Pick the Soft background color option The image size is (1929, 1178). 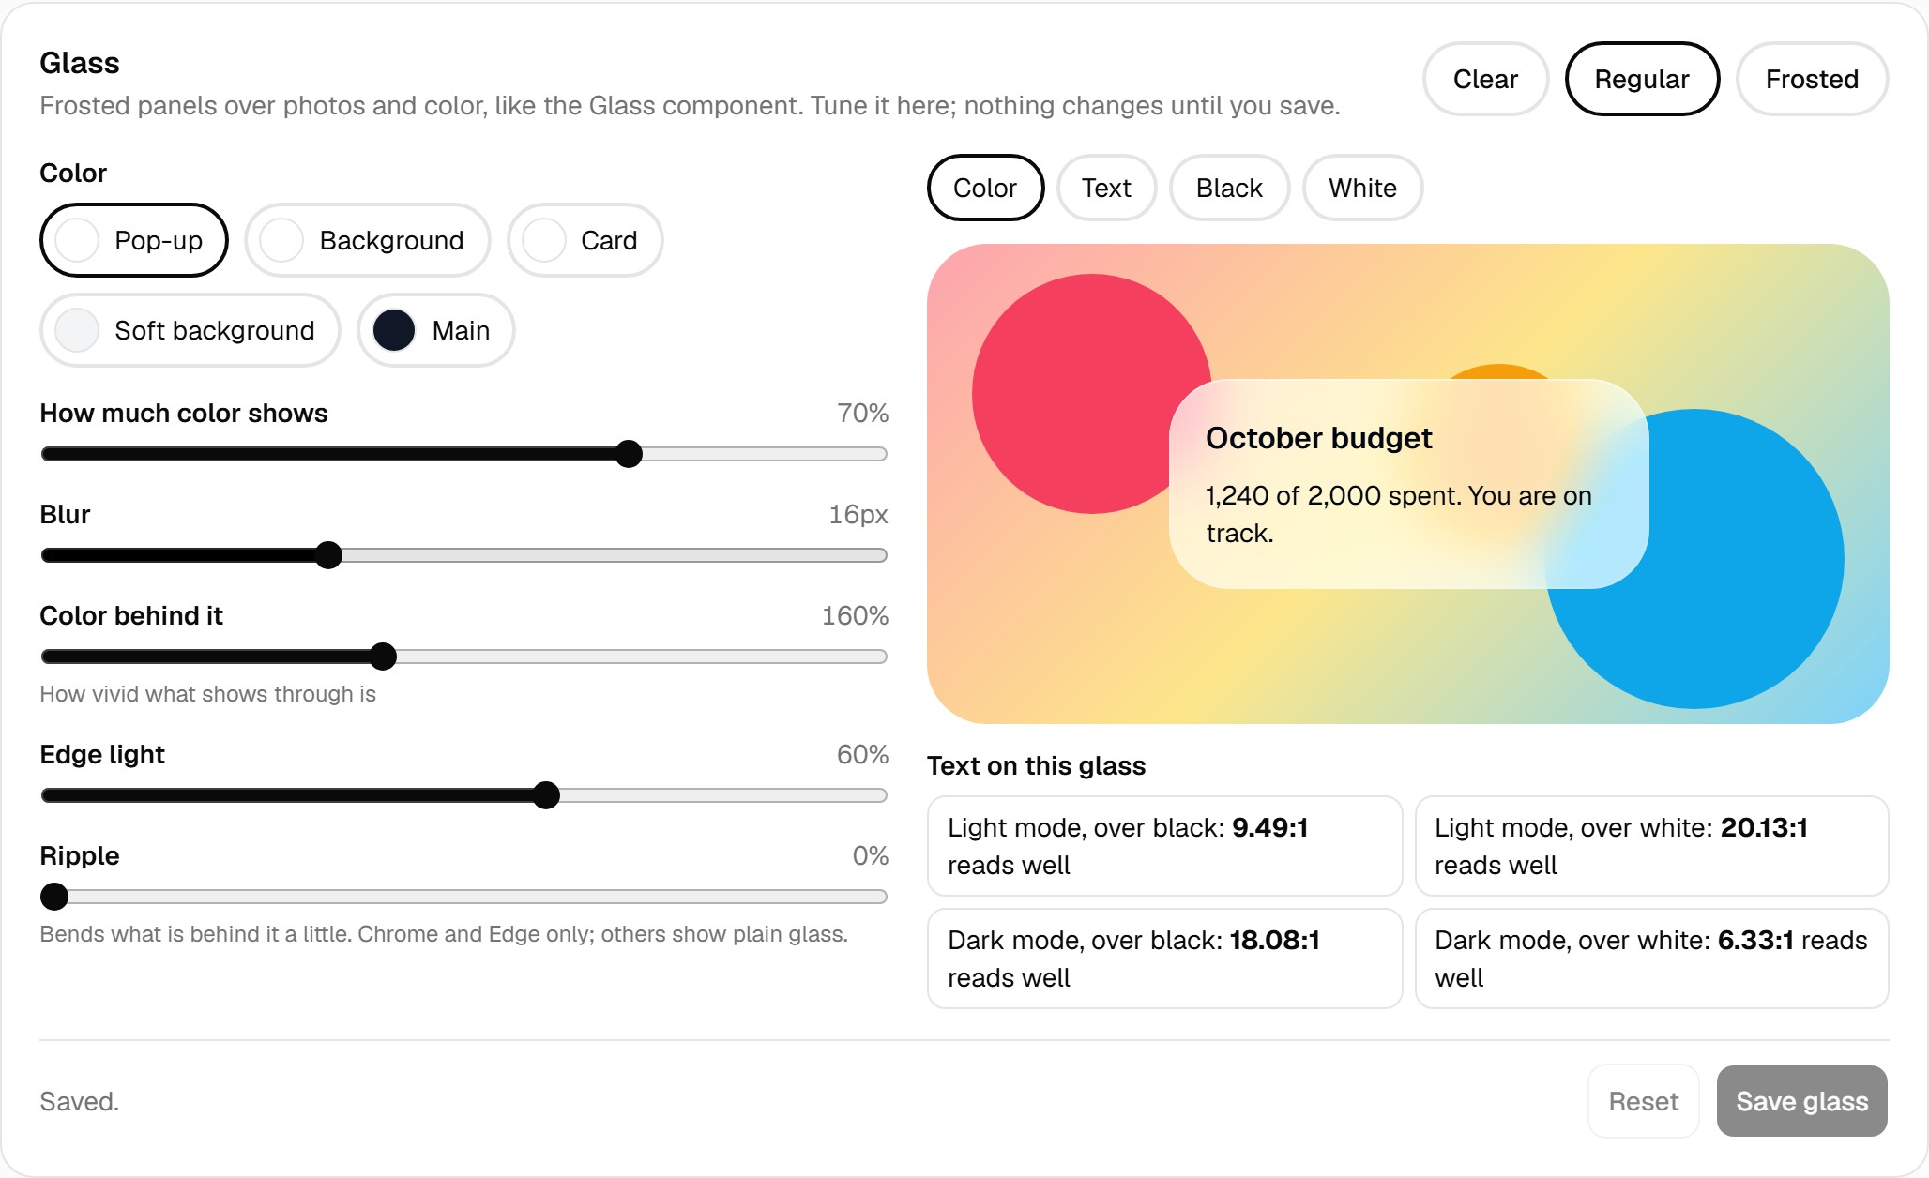pos(190,330)
